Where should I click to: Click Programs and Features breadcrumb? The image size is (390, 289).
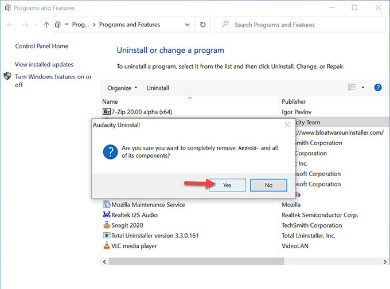pyautogui.click(x=130, y=25)
